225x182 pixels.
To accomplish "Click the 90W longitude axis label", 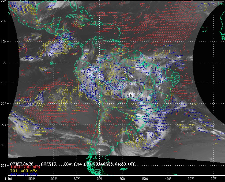I will (x=54, y=179).
